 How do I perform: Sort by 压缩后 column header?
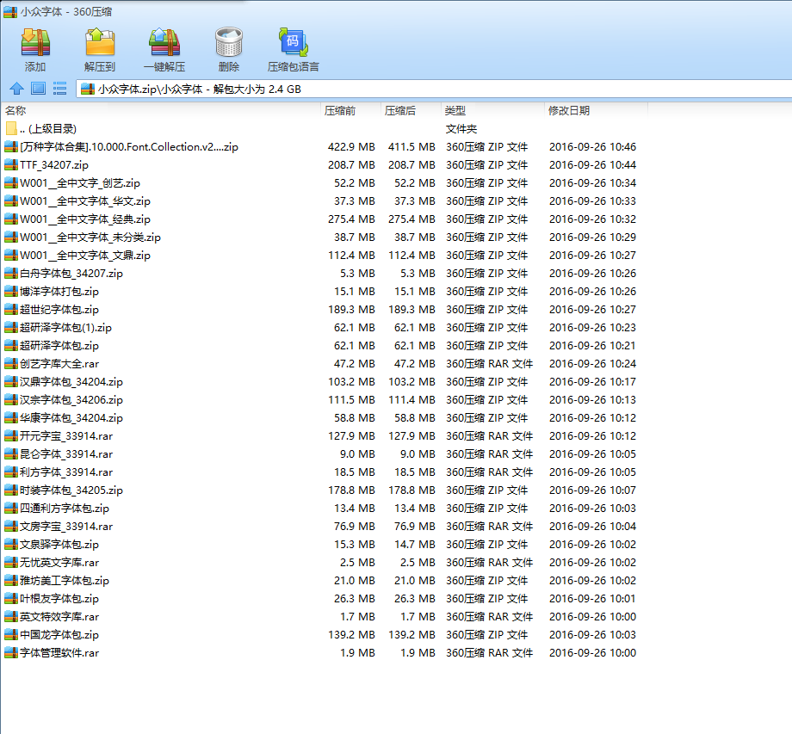pyautogui.click(x=411, y=110)
